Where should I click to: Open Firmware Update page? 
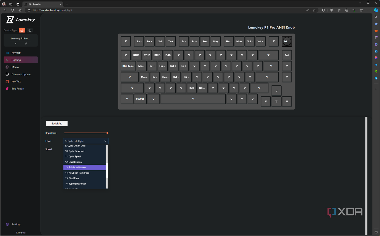tap(21, 74)
